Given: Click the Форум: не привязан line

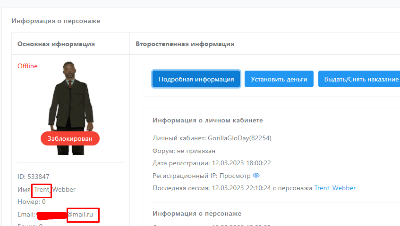Looking at the screenshot, I should click(x=184, y=151).
